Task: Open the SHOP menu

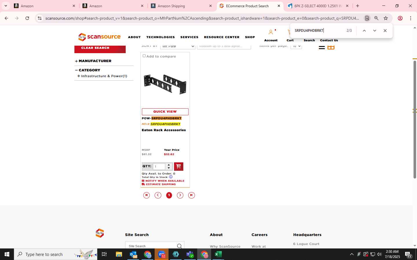Action: tap(250, 37)
